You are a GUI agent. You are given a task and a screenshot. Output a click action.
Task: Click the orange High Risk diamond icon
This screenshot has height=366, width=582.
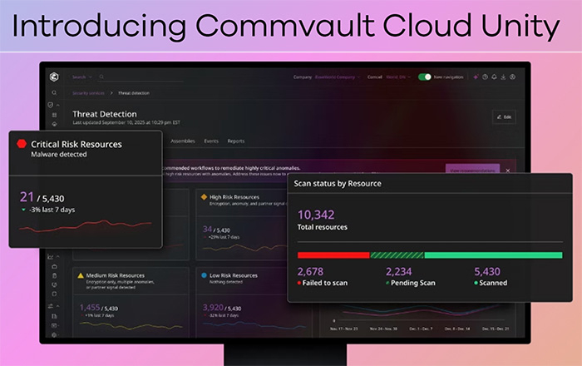[204, 197]
